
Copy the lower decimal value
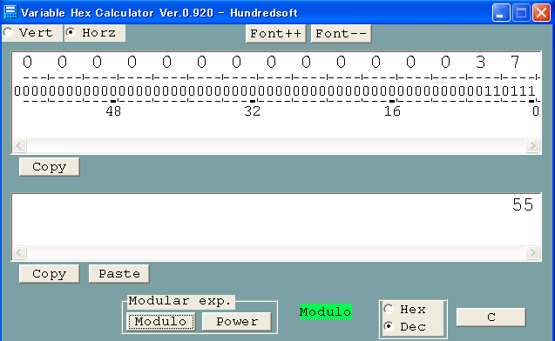pos(49,274)
